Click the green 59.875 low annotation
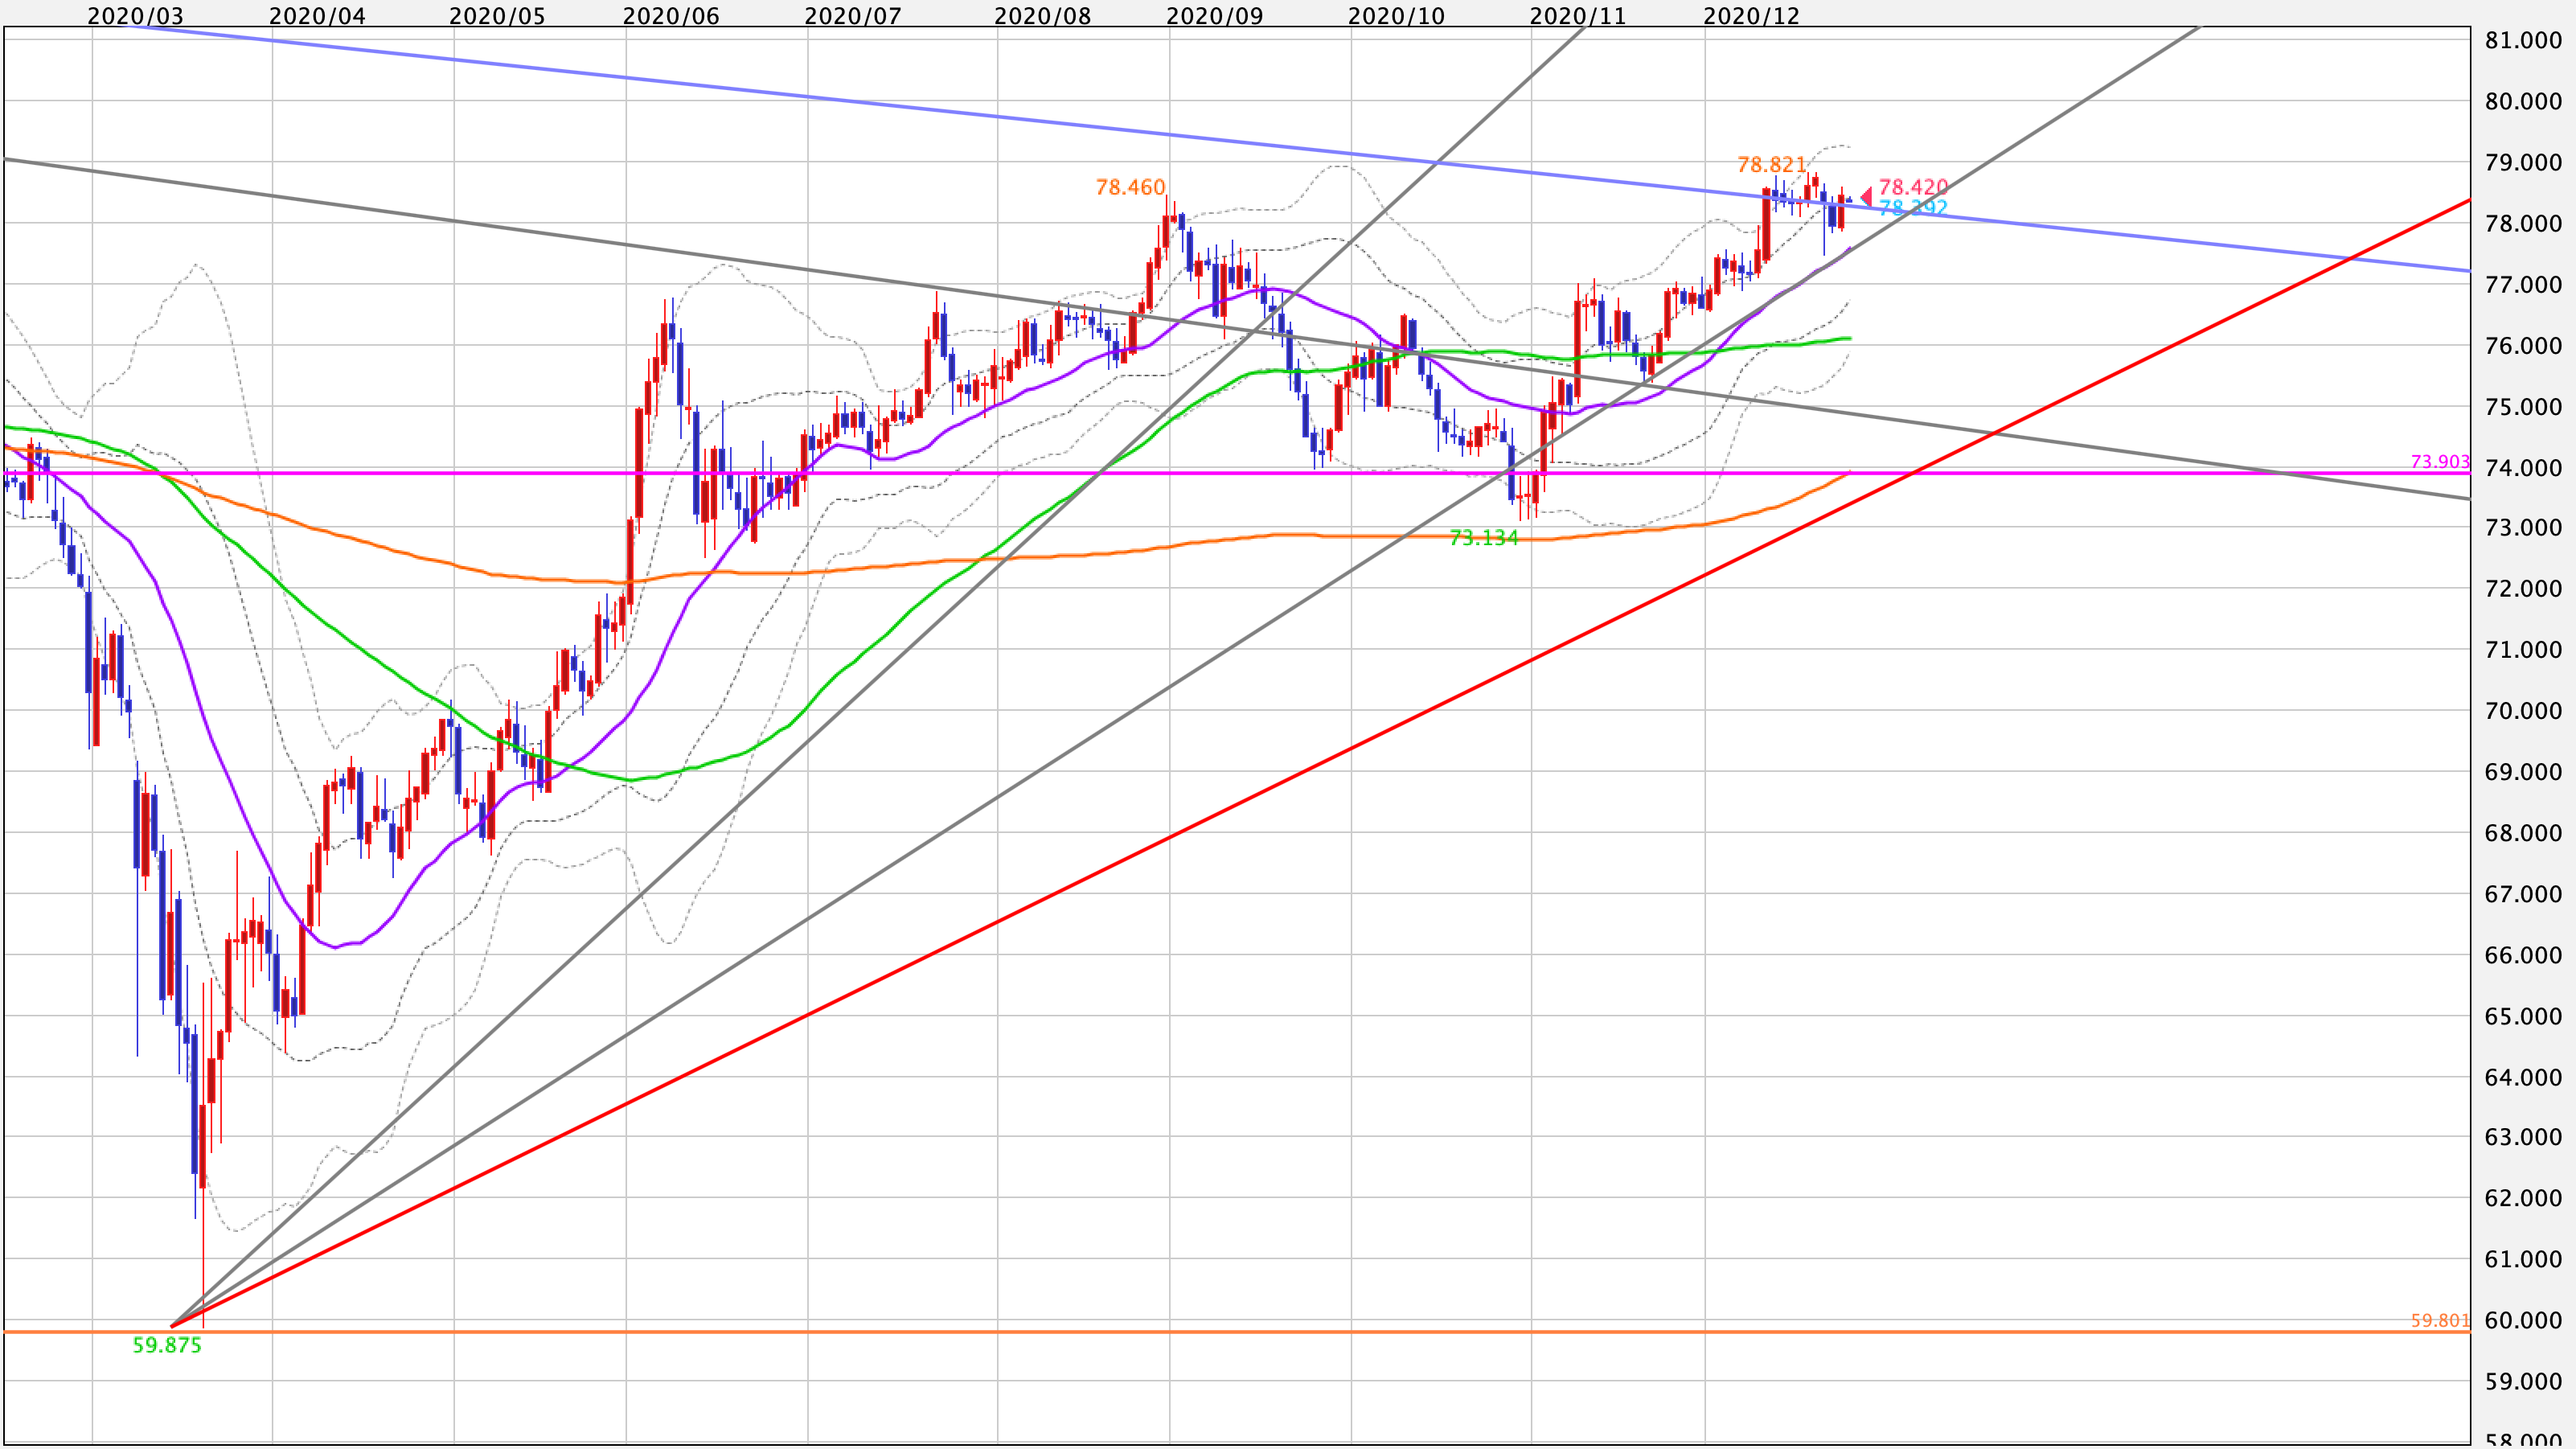Screen dimensions: 2576x1449 click(167, 1345)
